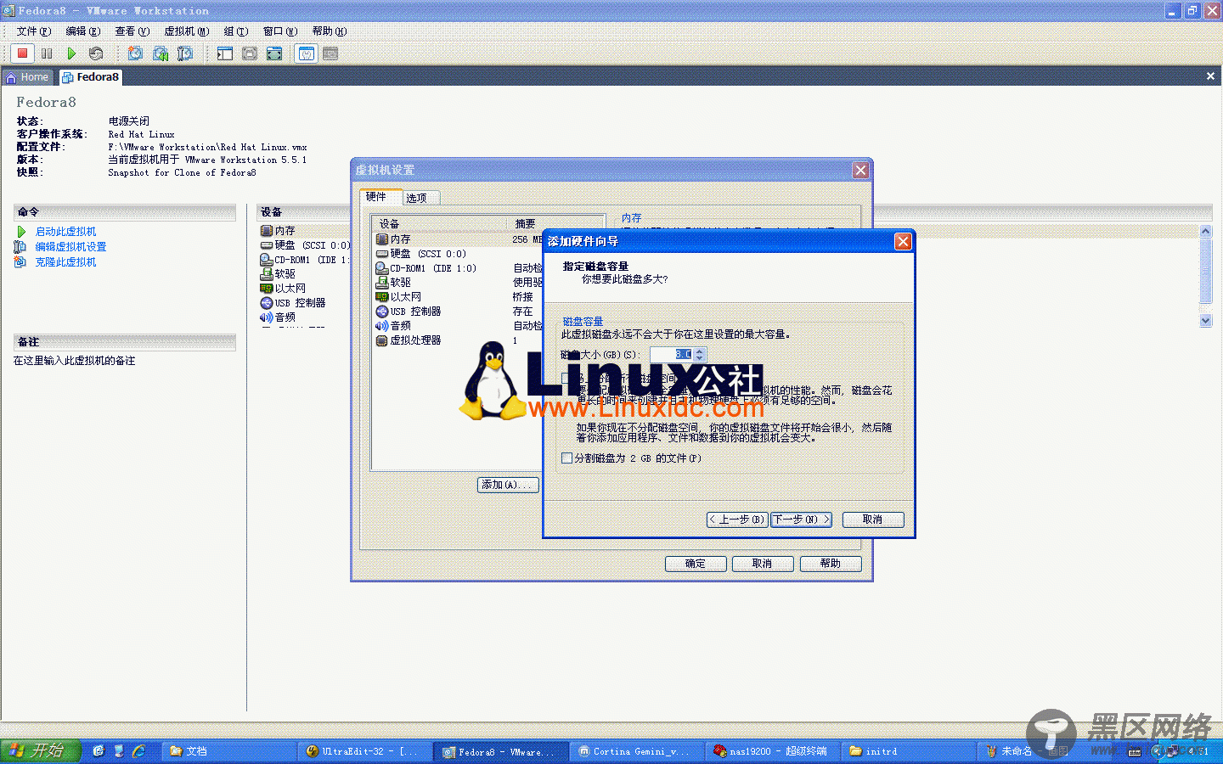Click the green power on toolbar icon
This screenshot has width=1223, height=764.
point(71,53)
